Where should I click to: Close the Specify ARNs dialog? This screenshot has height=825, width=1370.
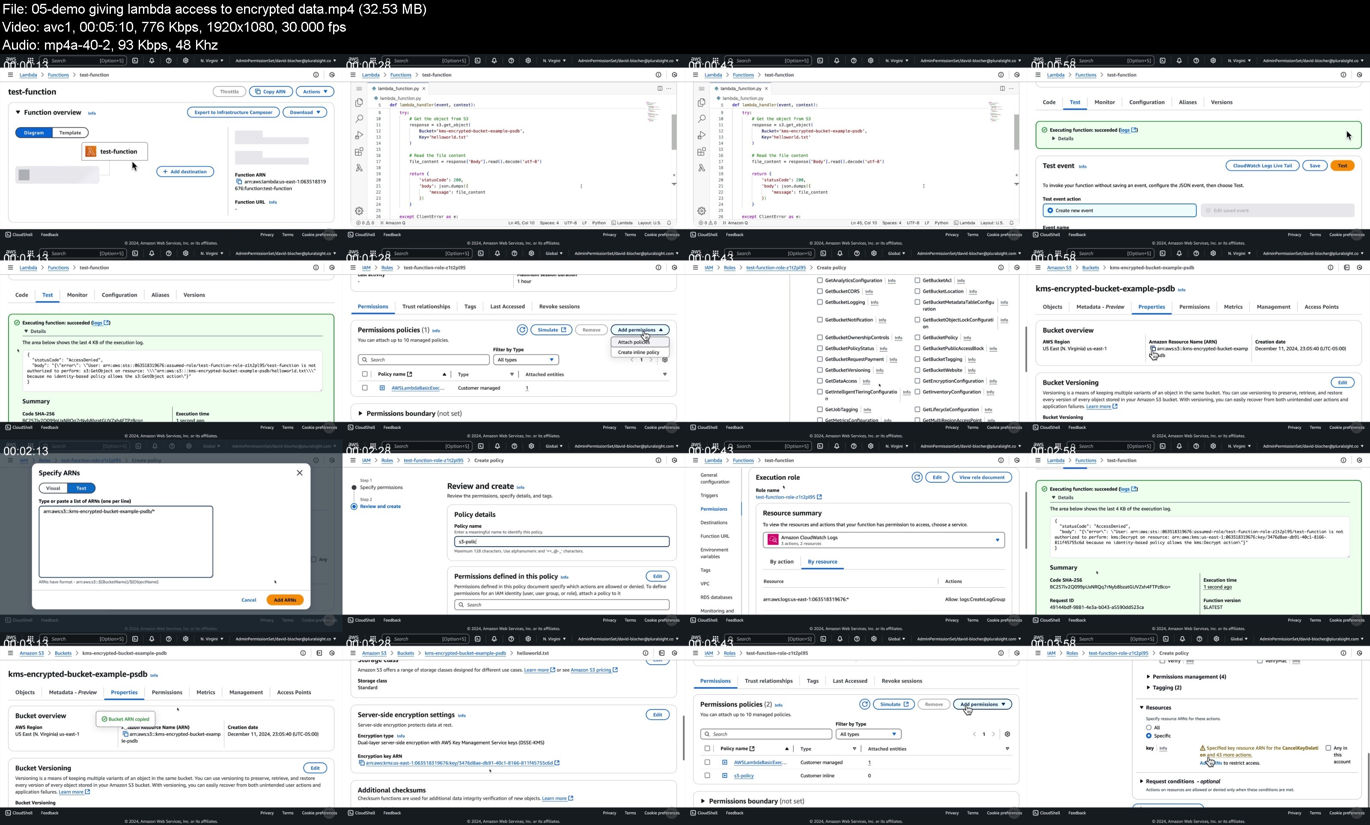299,472
